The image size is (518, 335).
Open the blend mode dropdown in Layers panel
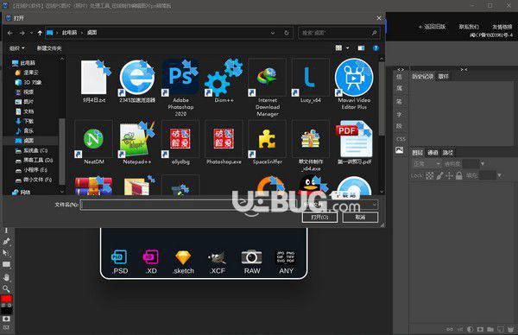point(426,164)
